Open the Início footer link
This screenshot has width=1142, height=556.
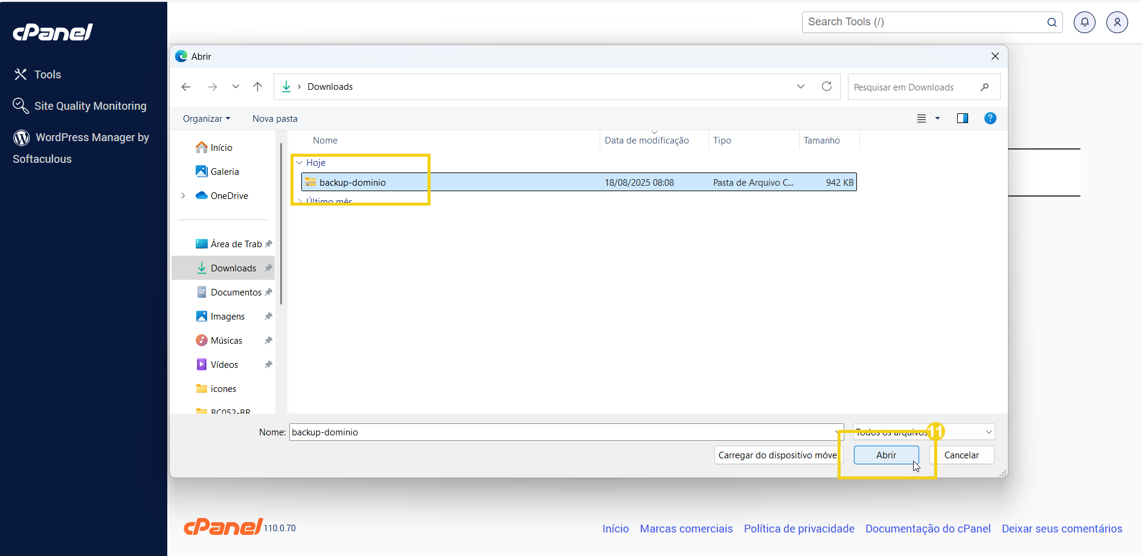tap(615, 529)
